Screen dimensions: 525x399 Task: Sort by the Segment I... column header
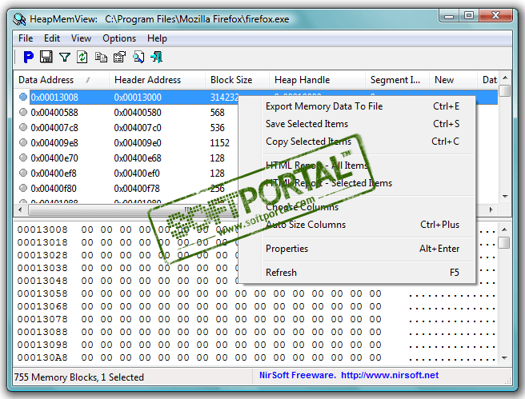click(x=397, y=80)
